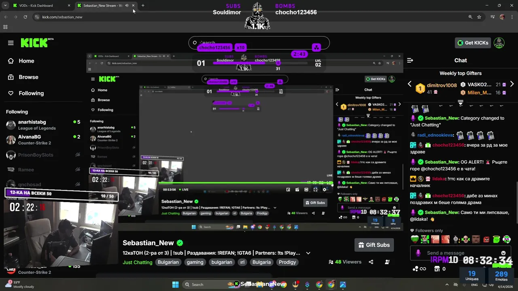This screenshot has height=291, width=518.
Task: Click the Kick search field
Action: click(x=259, y=43)
